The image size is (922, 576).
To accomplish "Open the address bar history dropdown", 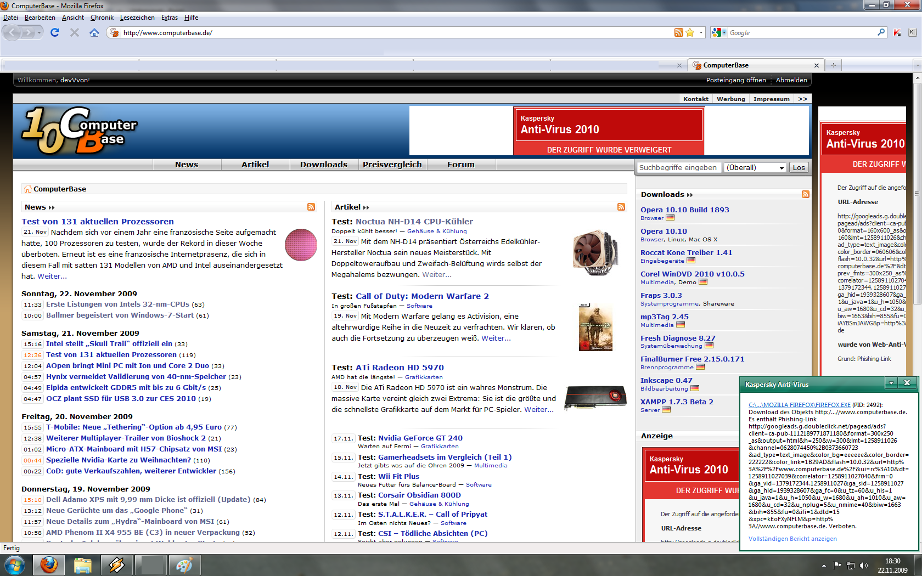I will pyautogui.click(x=701, y=32).
